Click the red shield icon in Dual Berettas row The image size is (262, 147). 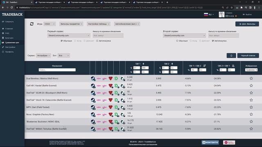111,78
